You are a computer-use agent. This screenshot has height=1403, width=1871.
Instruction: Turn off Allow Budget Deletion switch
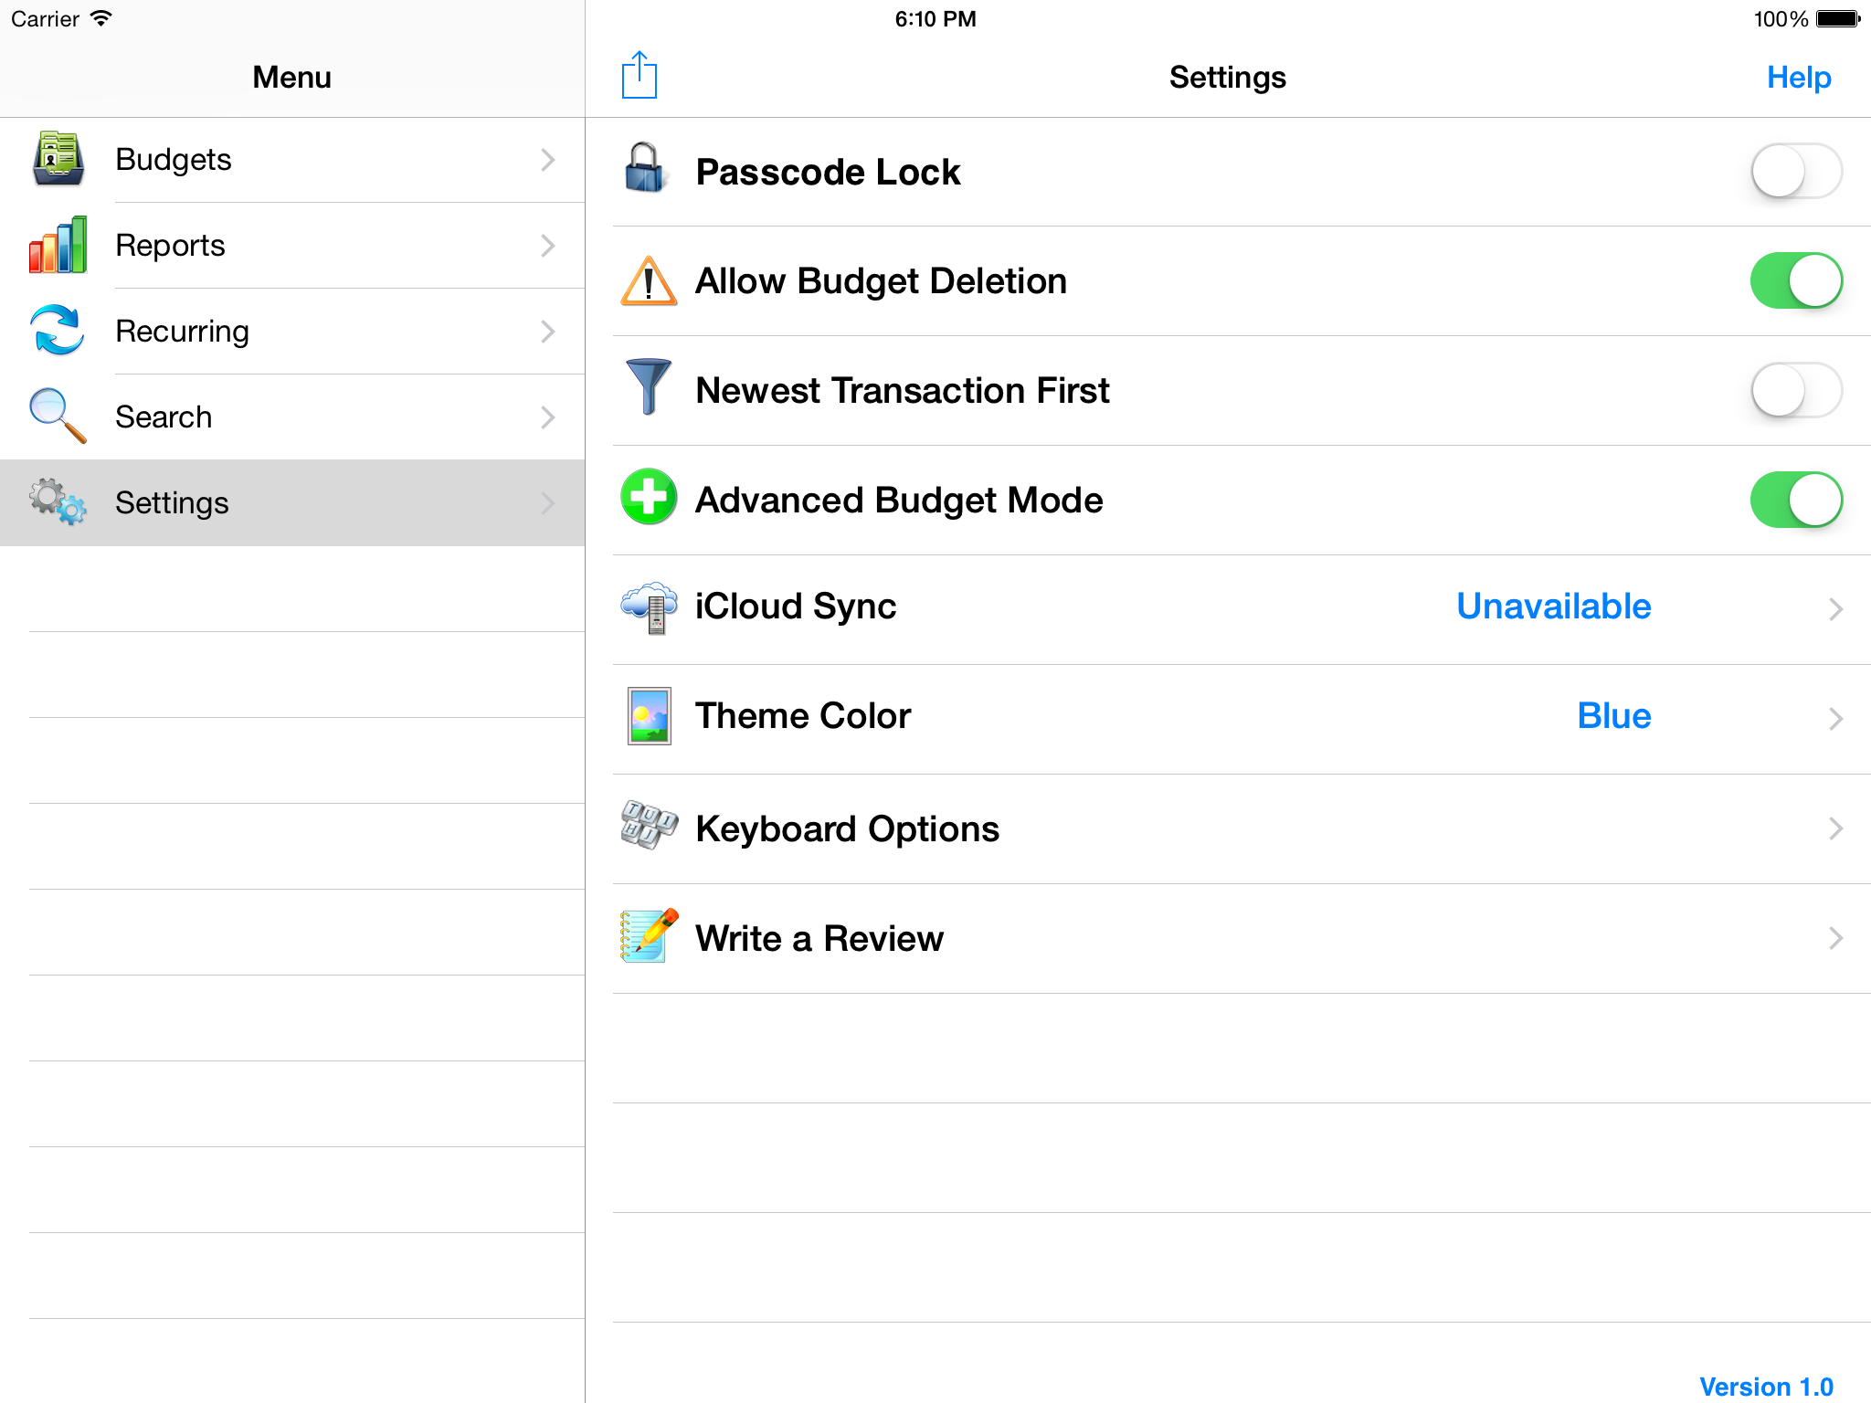(1795, 280)
